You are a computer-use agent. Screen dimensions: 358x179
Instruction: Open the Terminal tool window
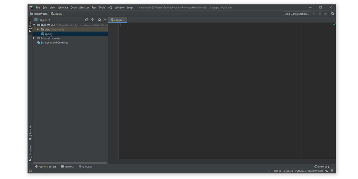[x=68, y=167]
